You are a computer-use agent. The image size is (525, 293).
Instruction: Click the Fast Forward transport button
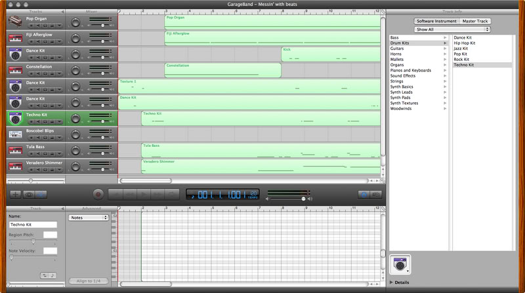(157, 194)
